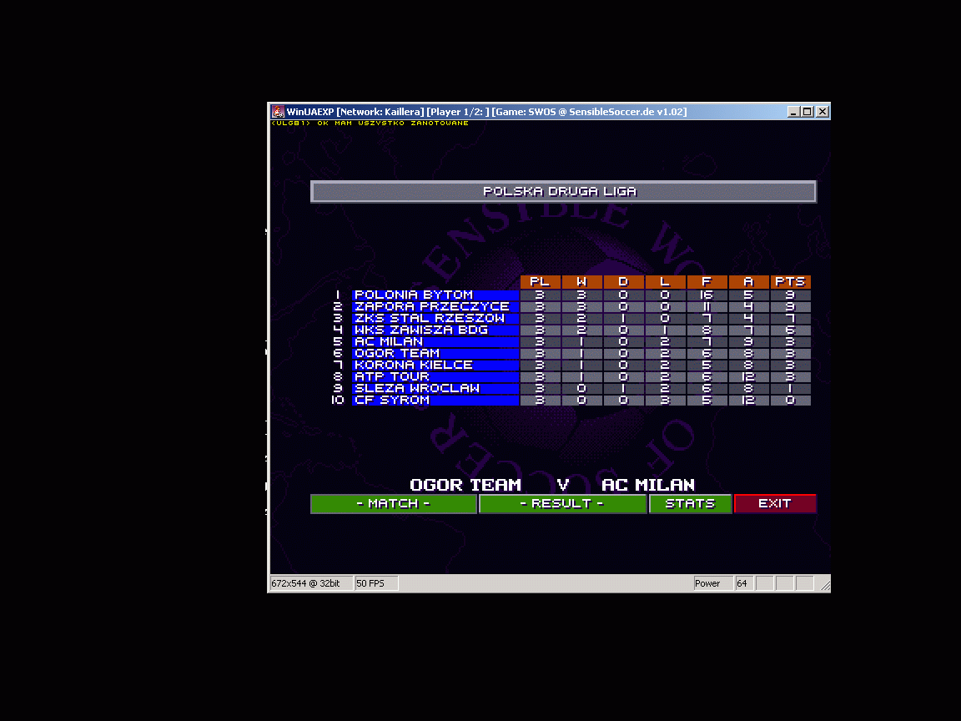Close the WinUAEXP emulator window
961x721 pixels.
point(822,112)
